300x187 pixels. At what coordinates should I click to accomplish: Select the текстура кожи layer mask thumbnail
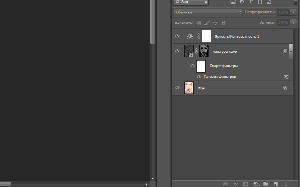pyautogui.click(x=204, y=51)
